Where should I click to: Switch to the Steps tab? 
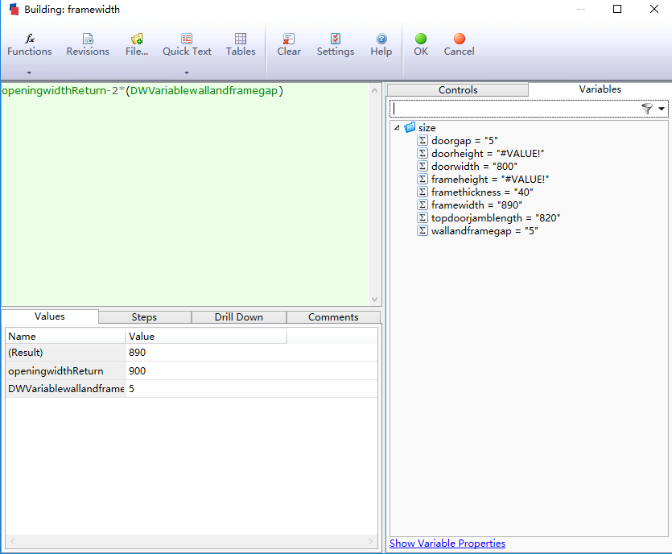click(144, 317)
